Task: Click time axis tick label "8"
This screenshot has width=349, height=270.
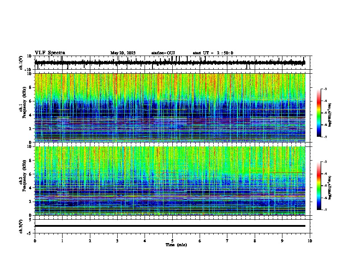Action: tap(255, 241)
